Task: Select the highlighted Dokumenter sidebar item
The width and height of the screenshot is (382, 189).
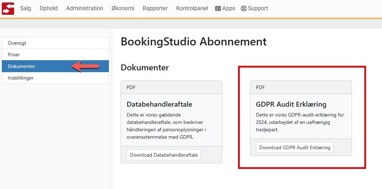Action: click(55, 67)
